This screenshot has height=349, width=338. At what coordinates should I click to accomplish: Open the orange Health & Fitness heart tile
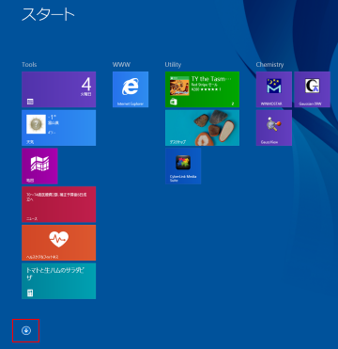coord(58,243)
